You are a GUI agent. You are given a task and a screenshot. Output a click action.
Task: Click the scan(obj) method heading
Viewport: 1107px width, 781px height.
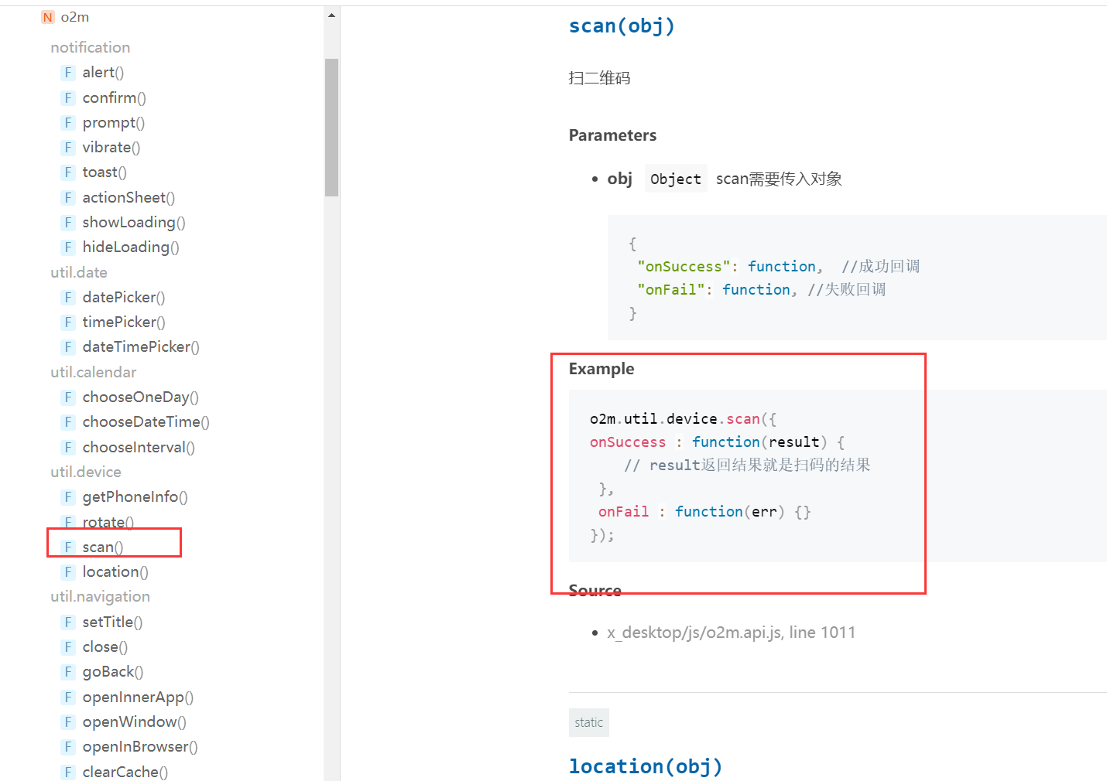[622, 26]
